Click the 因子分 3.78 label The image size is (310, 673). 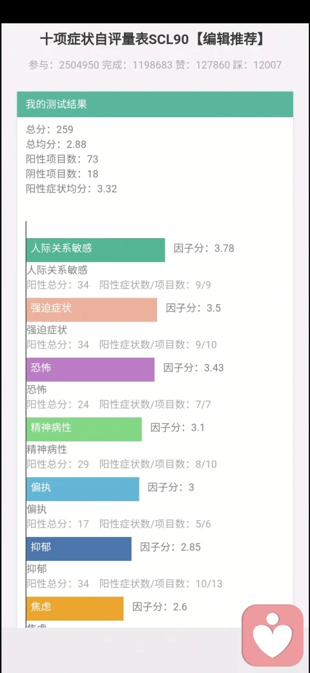coord(204,248)
